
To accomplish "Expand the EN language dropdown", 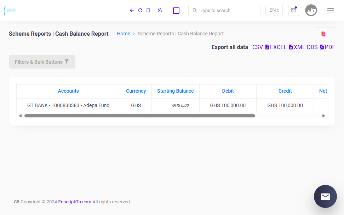I will tap(274, 10).
